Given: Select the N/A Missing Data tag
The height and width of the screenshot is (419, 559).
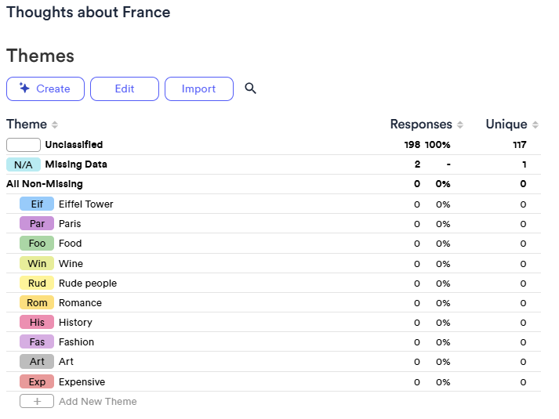Looking at the screenshot, I should pos(24,164).
